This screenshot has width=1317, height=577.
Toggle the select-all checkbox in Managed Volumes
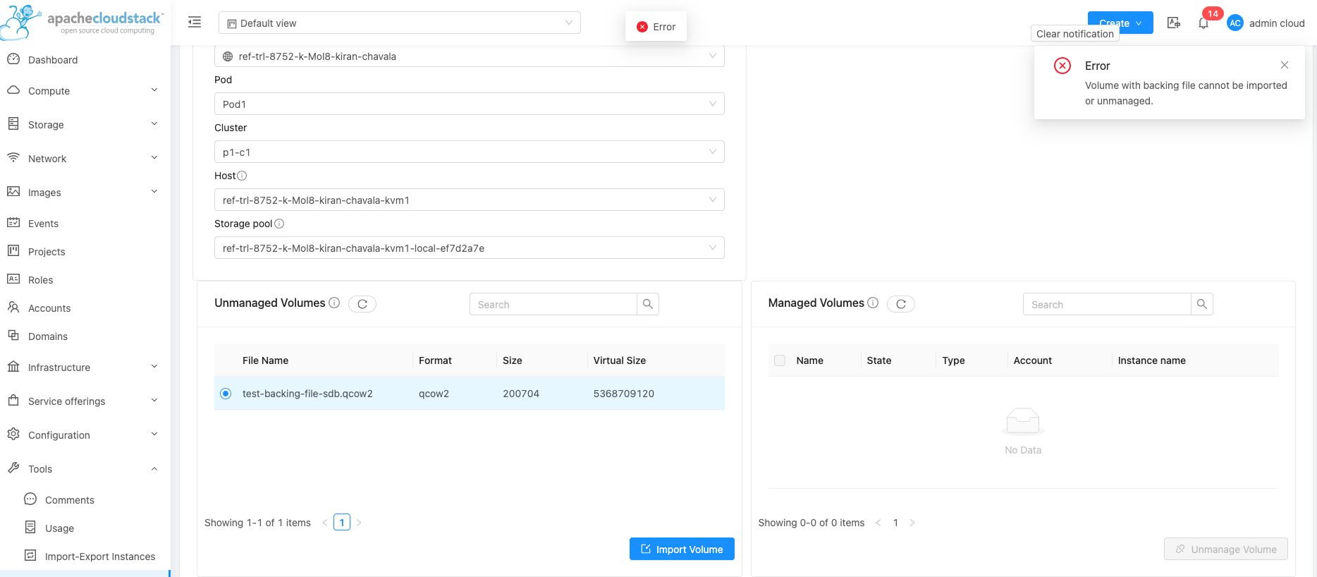pyautogui.click(x=780, y=360)
